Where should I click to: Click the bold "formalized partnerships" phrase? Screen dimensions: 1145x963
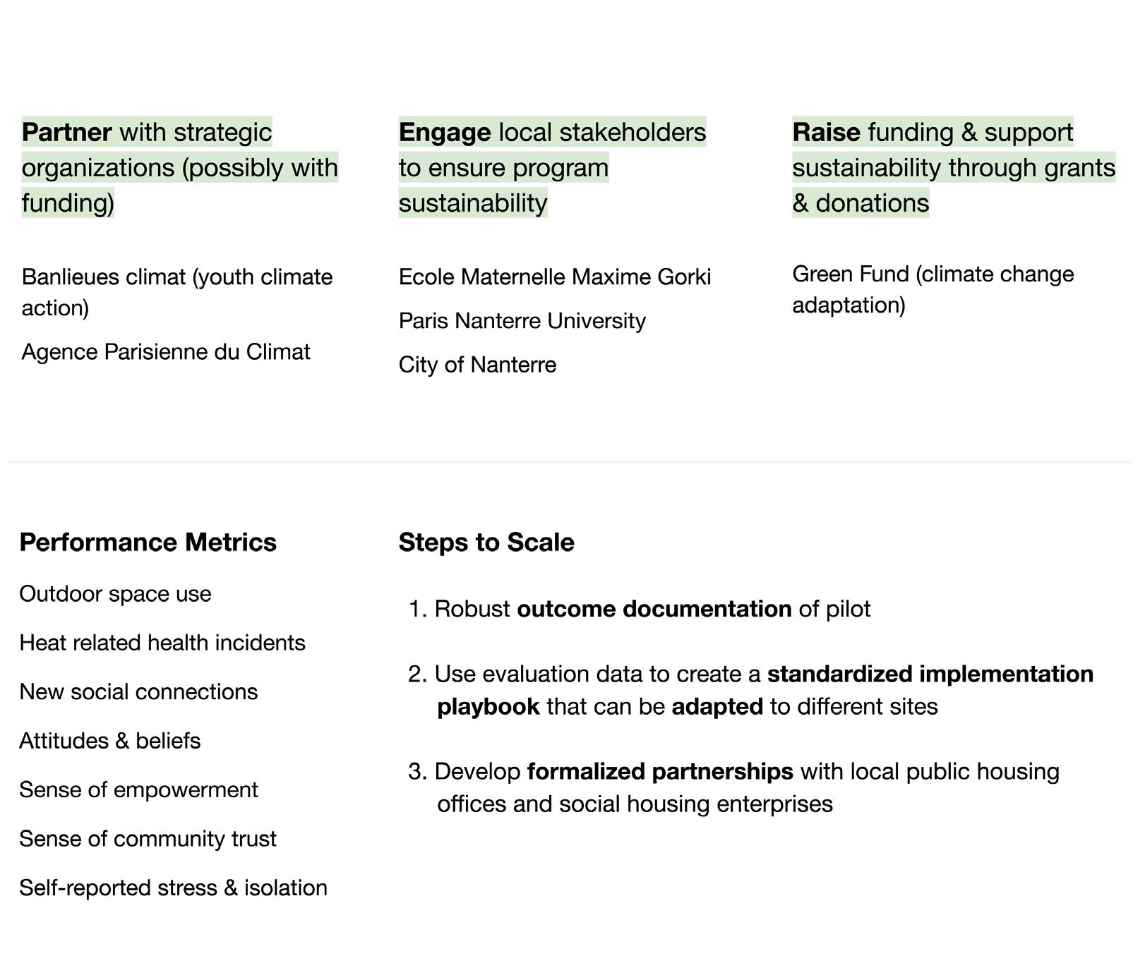[x=659, y=772]
